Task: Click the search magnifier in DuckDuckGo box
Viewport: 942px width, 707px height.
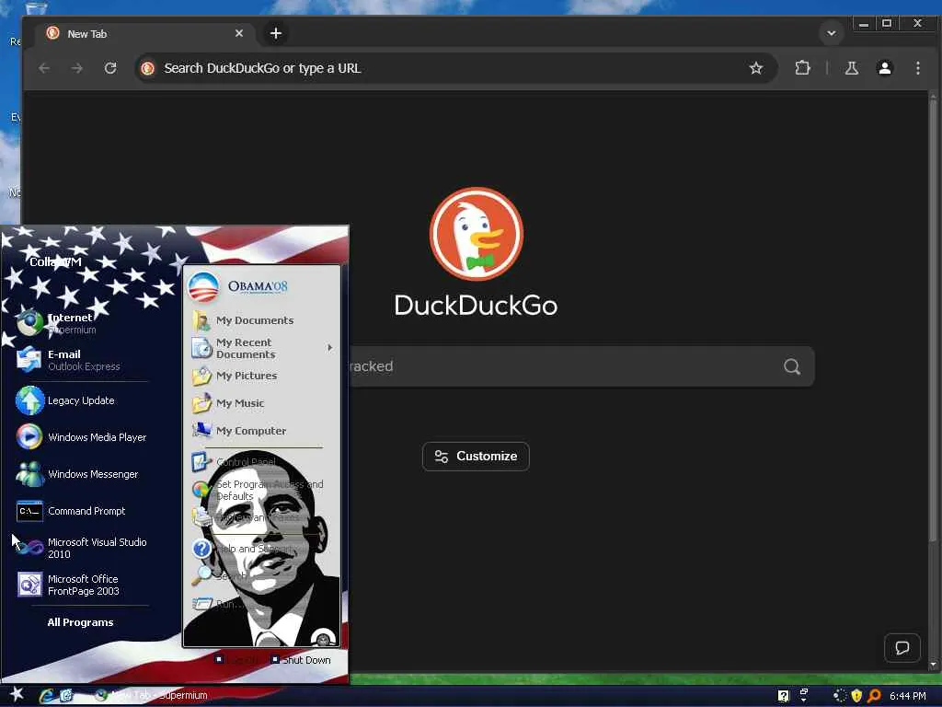Action: tap(792, 366)
